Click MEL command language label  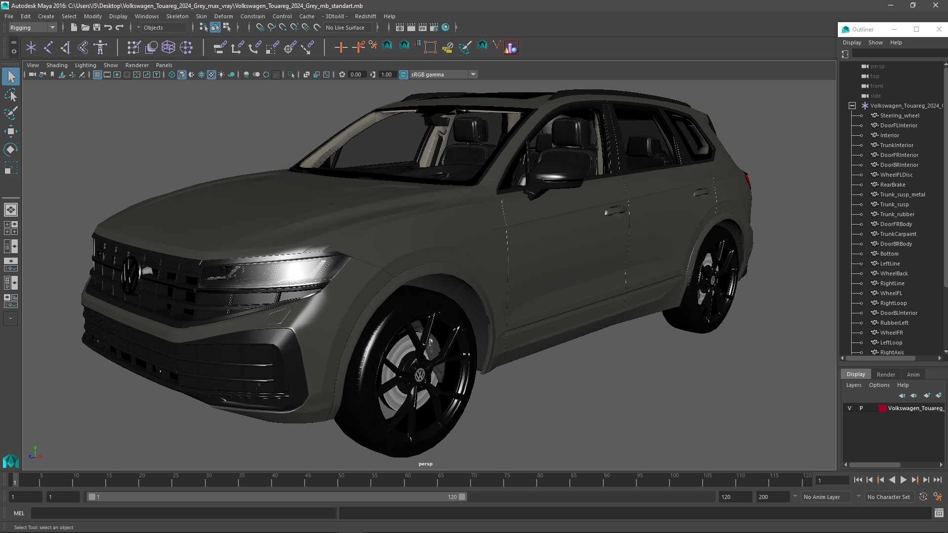point(19,513)
